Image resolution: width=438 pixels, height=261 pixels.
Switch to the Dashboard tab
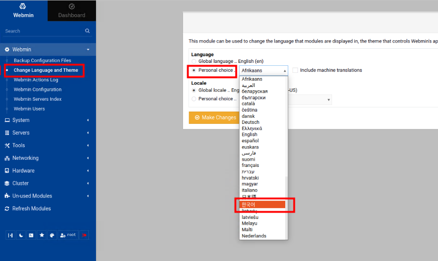coord(72,10)
